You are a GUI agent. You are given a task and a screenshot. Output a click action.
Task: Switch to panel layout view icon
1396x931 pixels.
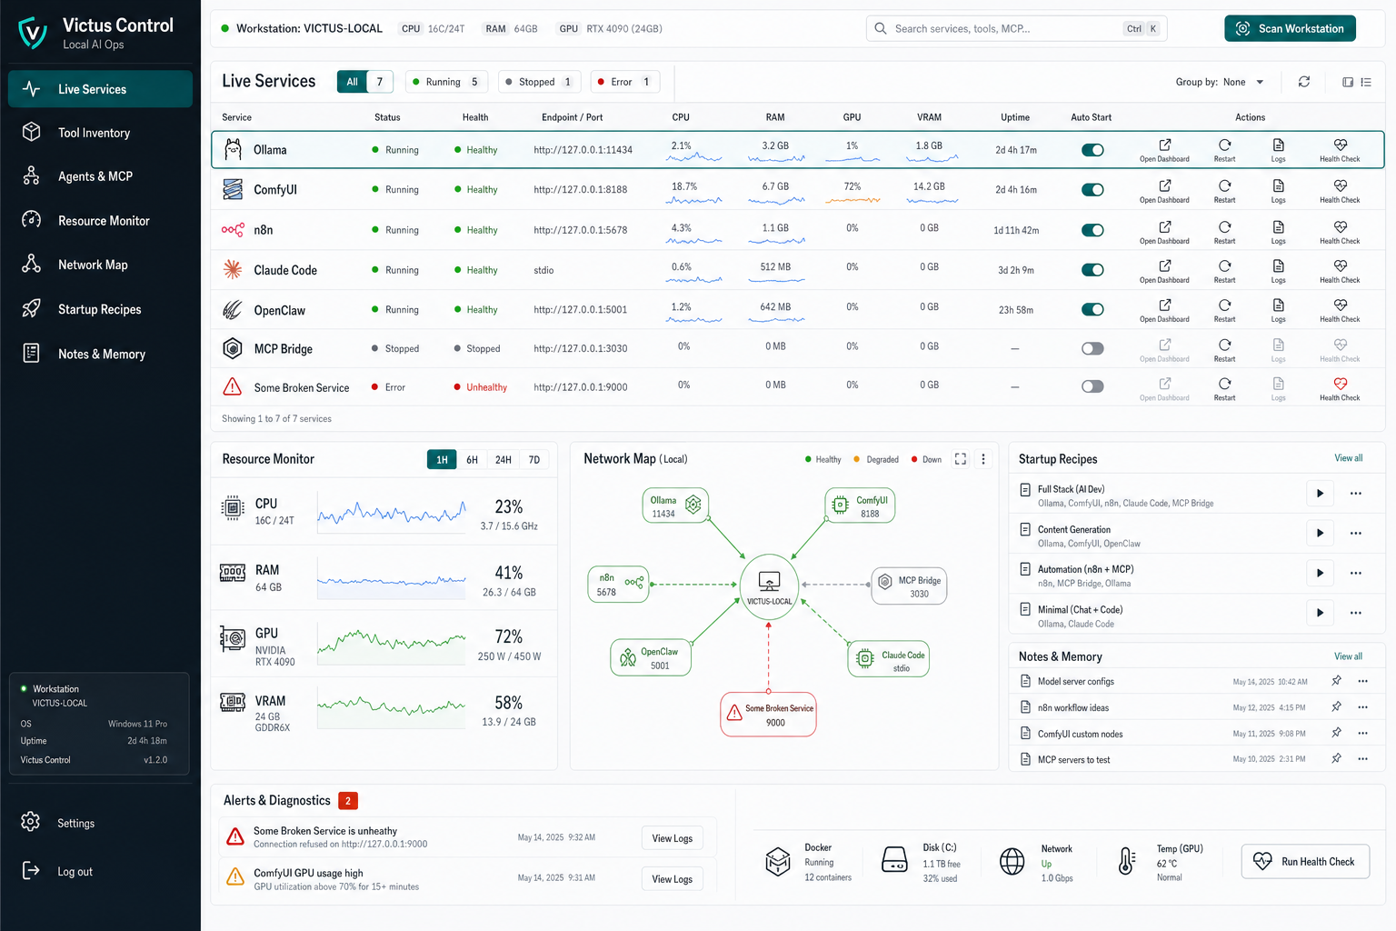point(1348,82)
